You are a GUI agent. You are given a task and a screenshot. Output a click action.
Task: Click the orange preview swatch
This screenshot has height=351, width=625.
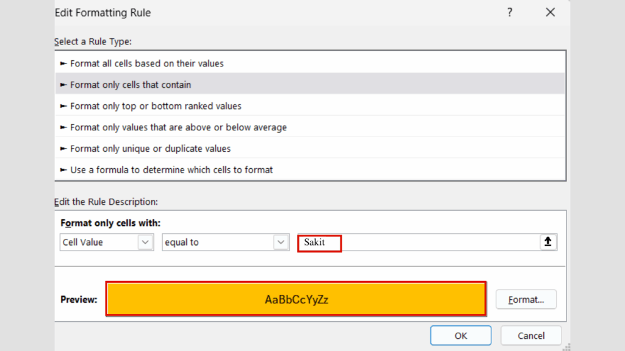tap(296, 299)
